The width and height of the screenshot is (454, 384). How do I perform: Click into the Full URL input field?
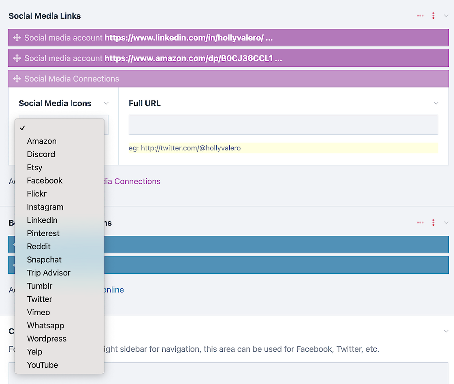(x=283, y=125)
